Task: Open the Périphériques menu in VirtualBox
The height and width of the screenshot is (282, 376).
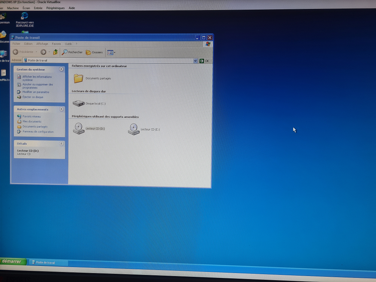Action: (x=55, y=8)
